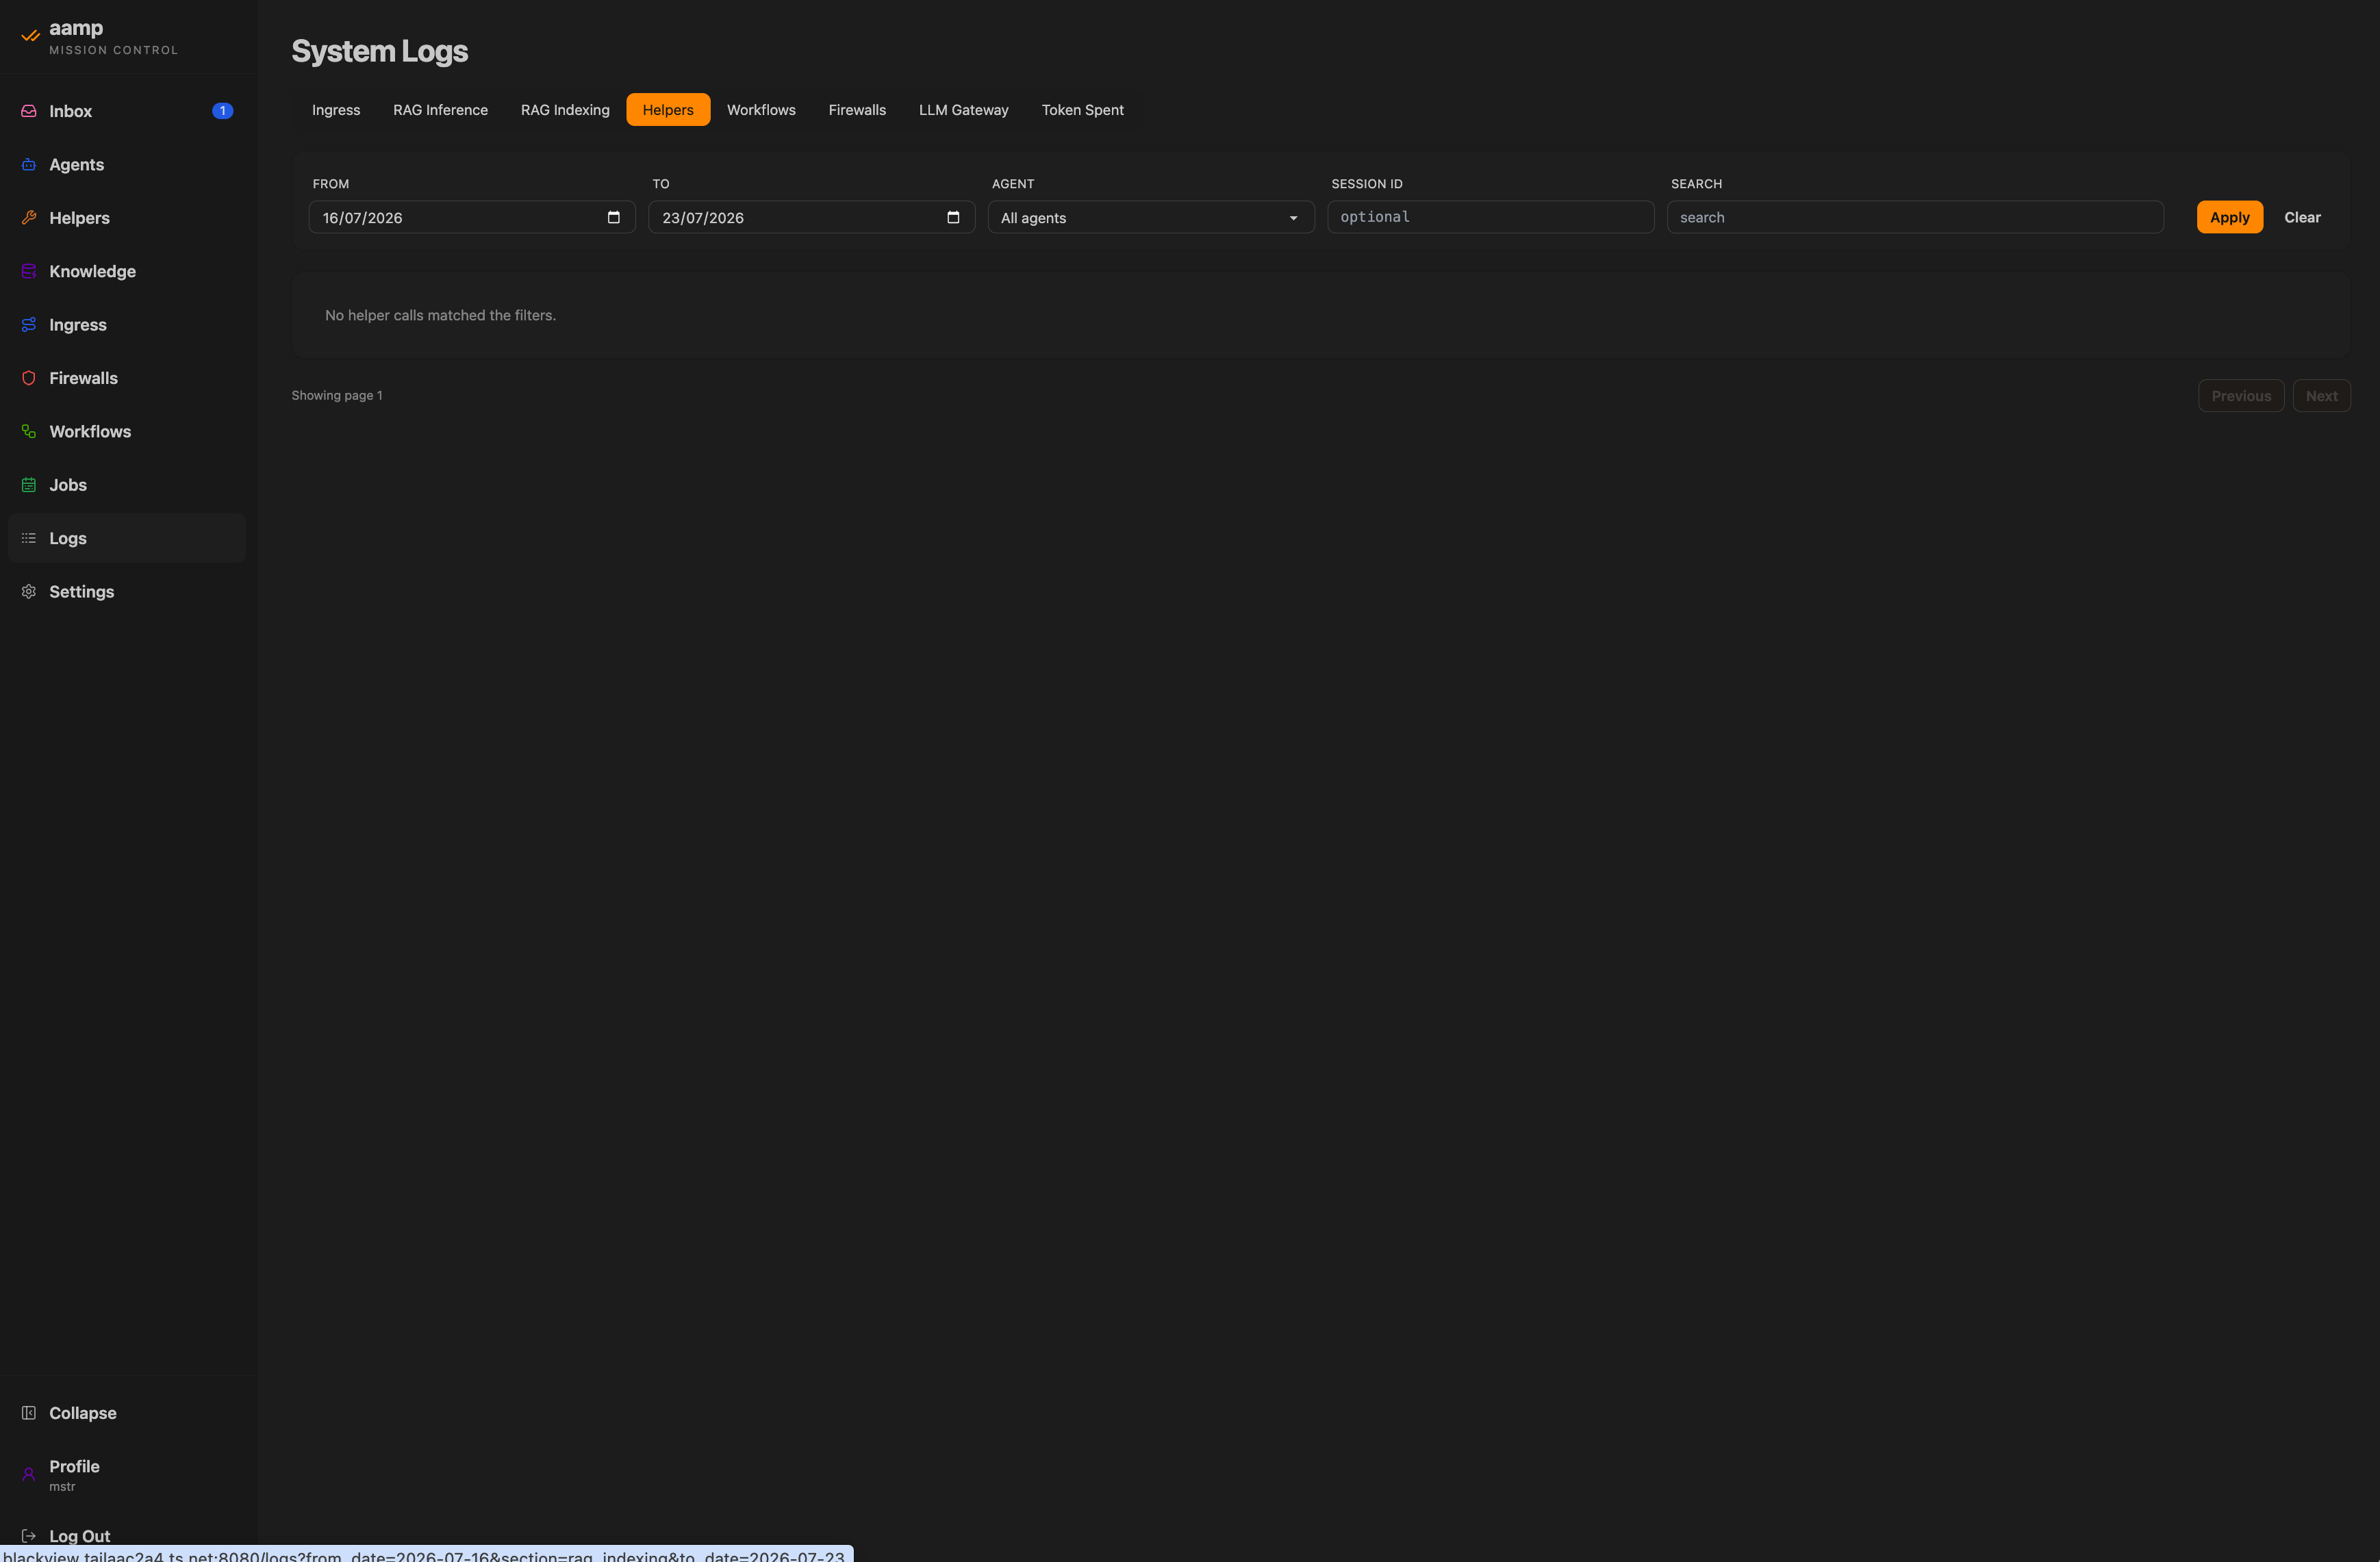Click the MISSION CONTROL subtitle
The width and height of the screenshot is (2380, 1562).
(114, 50)
